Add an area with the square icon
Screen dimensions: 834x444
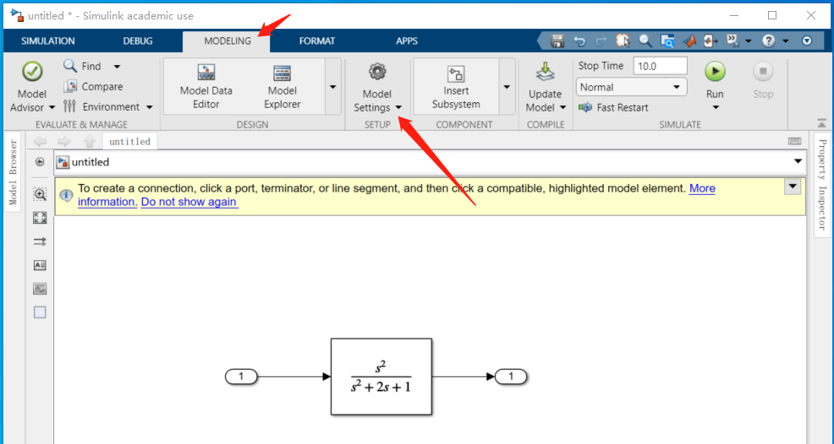(x=40, y=312)
